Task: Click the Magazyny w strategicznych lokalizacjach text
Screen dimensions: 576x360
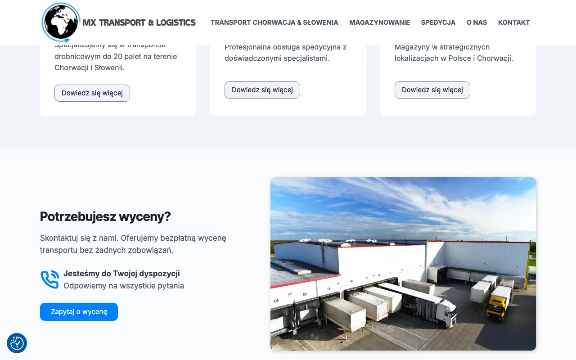Action: tap(453, 52)
